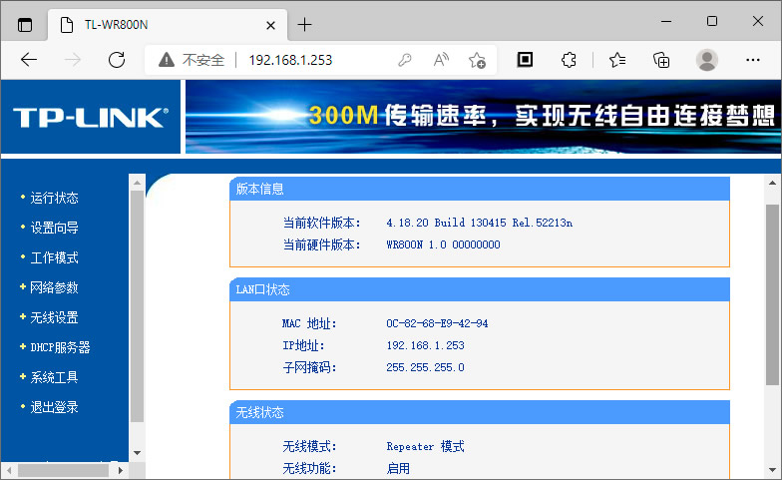Screen dimensions: 782x480
Task: Open saved password key icon
Action: 405,60
